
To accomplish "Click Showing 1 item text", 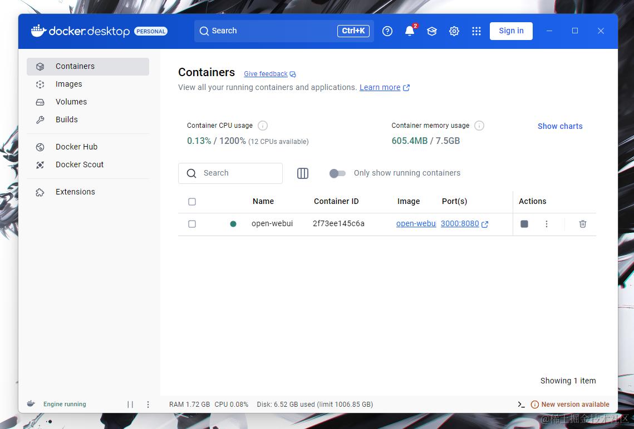I will coord(568,381).
